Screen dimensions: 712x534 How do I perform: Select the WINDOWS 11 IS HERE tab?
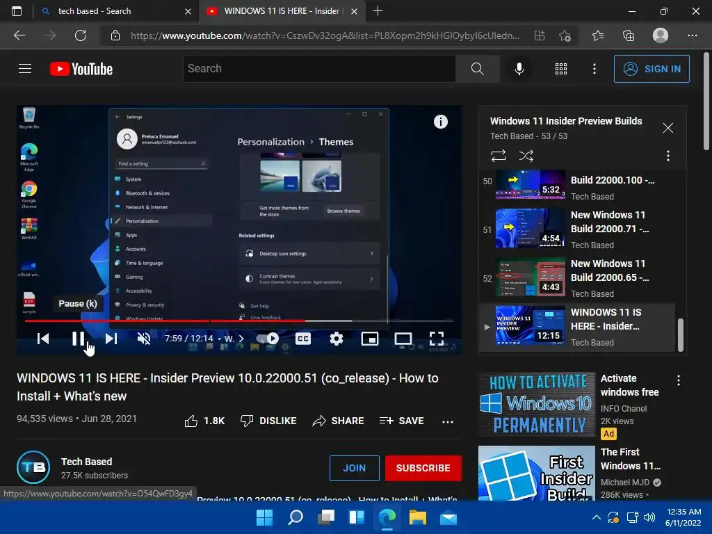[282, 11]
